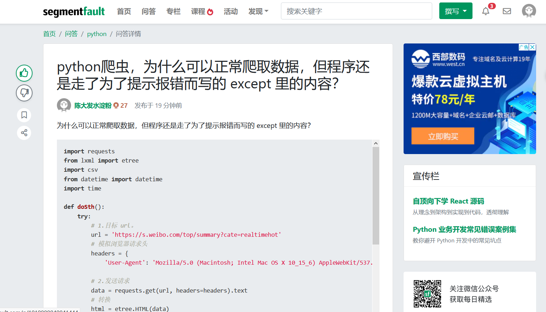Click the 宣传栏 heading

coord(426,176)
